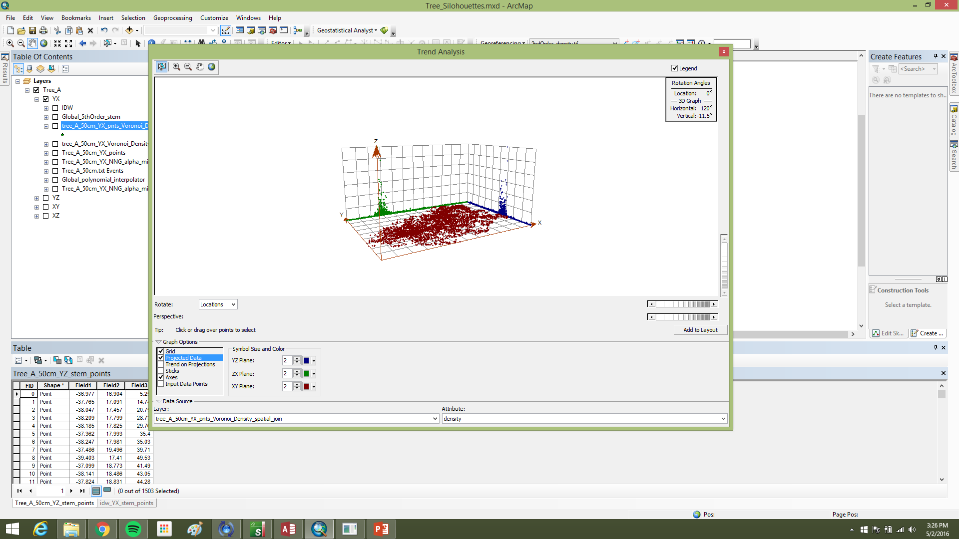Click the Add Data icon on the toolbar

(x=130, y=30)
